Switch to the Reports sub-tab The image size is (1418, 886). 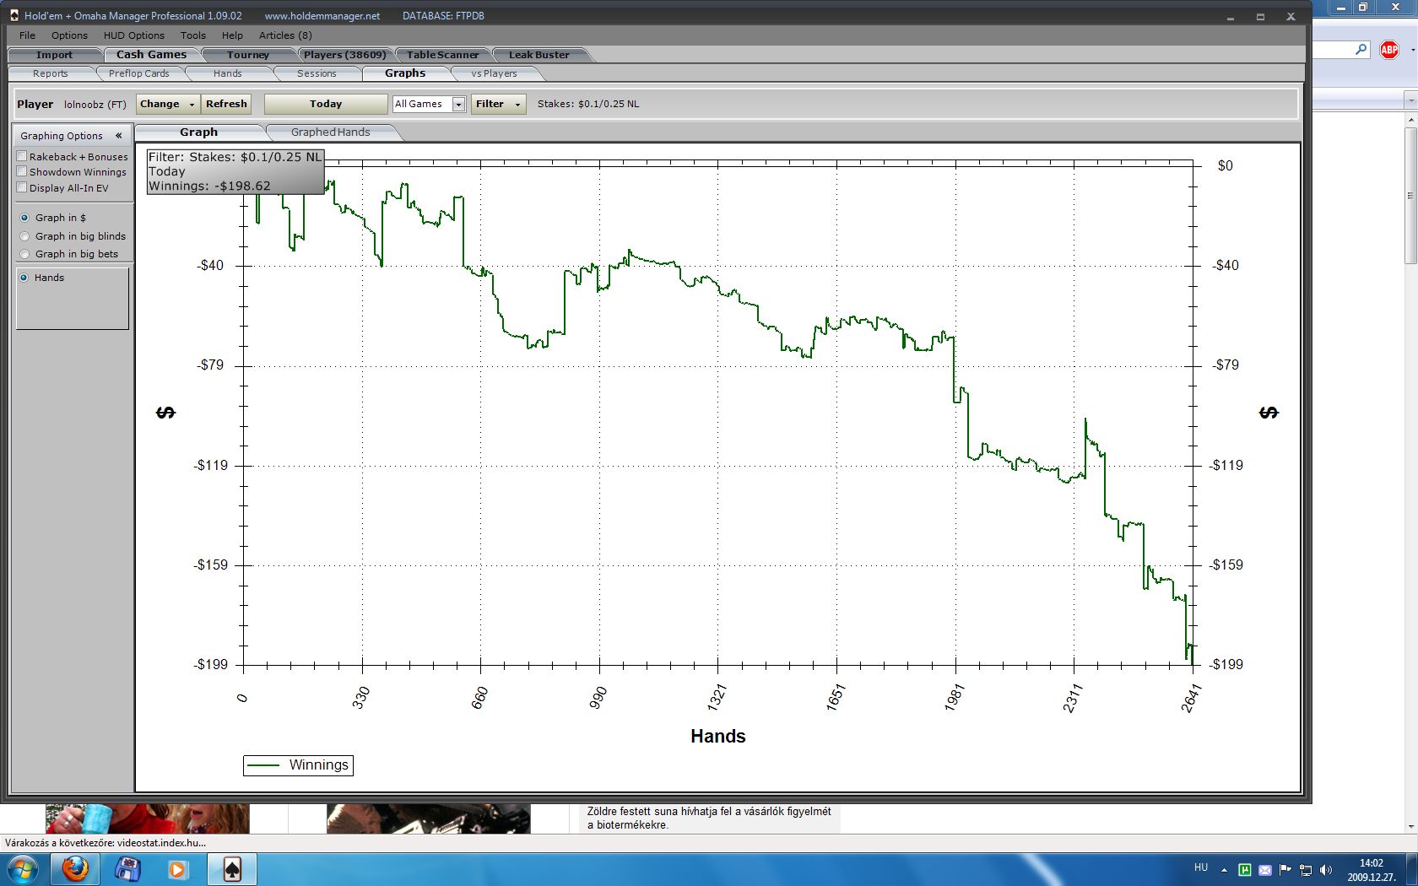point(51,73)
